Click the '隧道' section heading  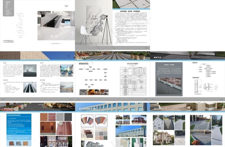[5, 63]
